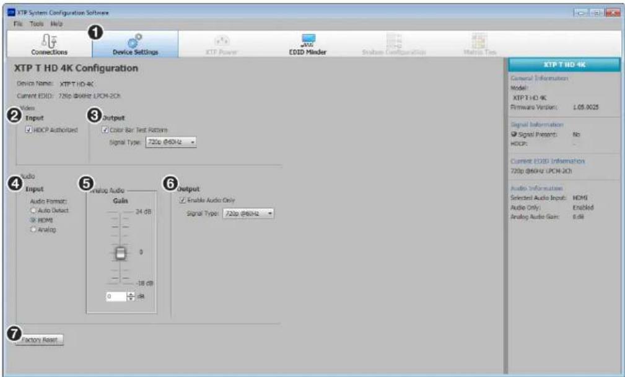Click the Factory Reset button
Viewport: 625px width, 377px height.
(40, 340)
